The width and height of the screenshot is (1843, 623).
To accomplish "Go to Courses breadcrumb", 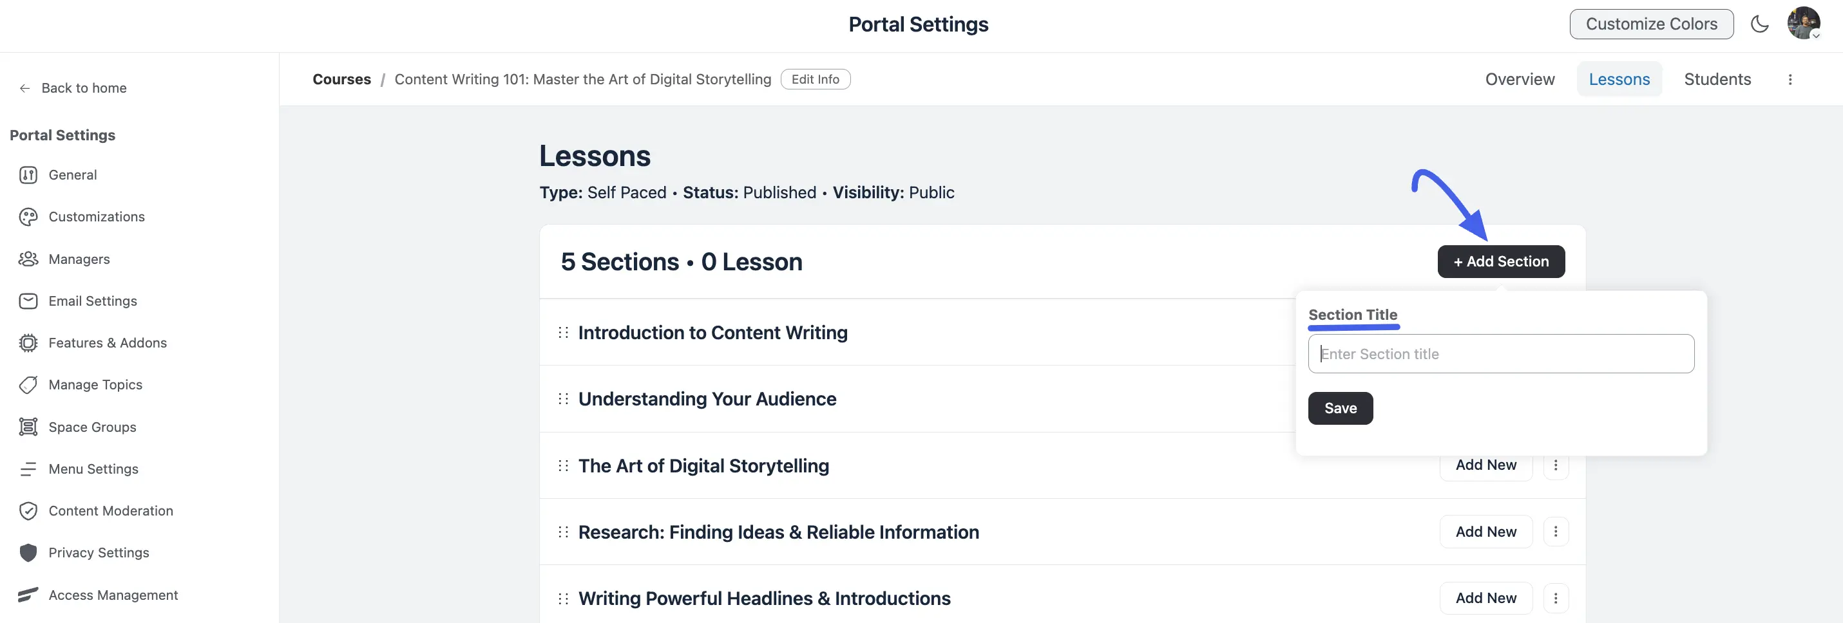I will coord(341,79).
